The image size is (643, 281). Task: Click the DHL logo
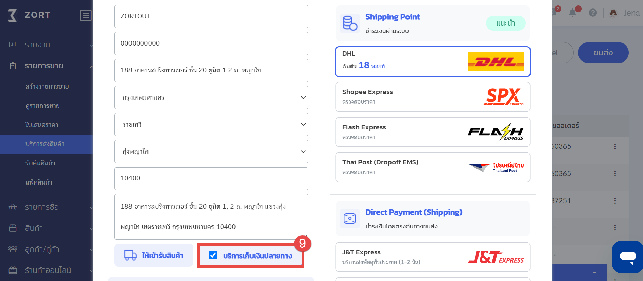(x=496, y=62)
